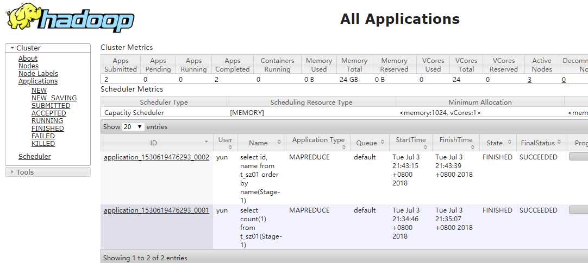This screenshot has width=588, height=263.
Task: Click the 'order by name' query name cell
Action: [x=260, y=179]
